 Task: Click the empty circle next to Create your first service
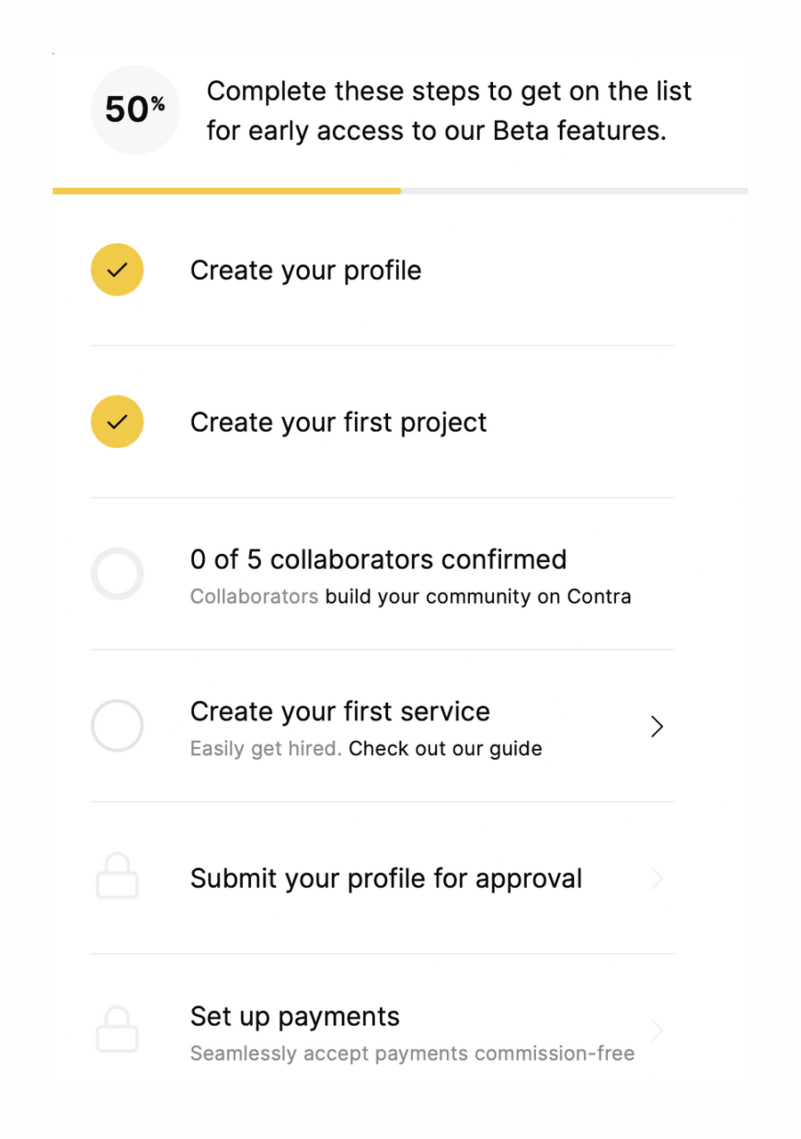tap(117, 726)
